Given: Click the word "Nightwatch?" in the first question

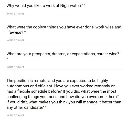Looking at the screenshot, I should point(71,6).
